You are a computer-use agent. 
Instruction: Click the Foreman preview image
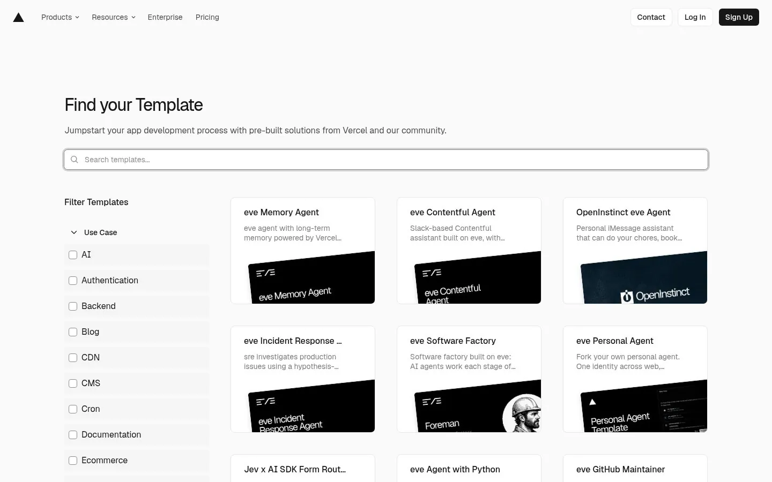[x=478, y=406]
